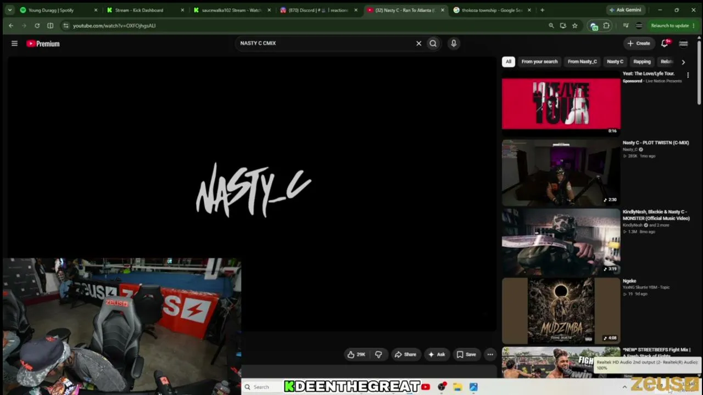This screenshot has width=703, height=395.
Task: Open the Yeat Love/Lyfe Tour ad thumbnail
Action: pyautogui.click(x=561, y=104)
